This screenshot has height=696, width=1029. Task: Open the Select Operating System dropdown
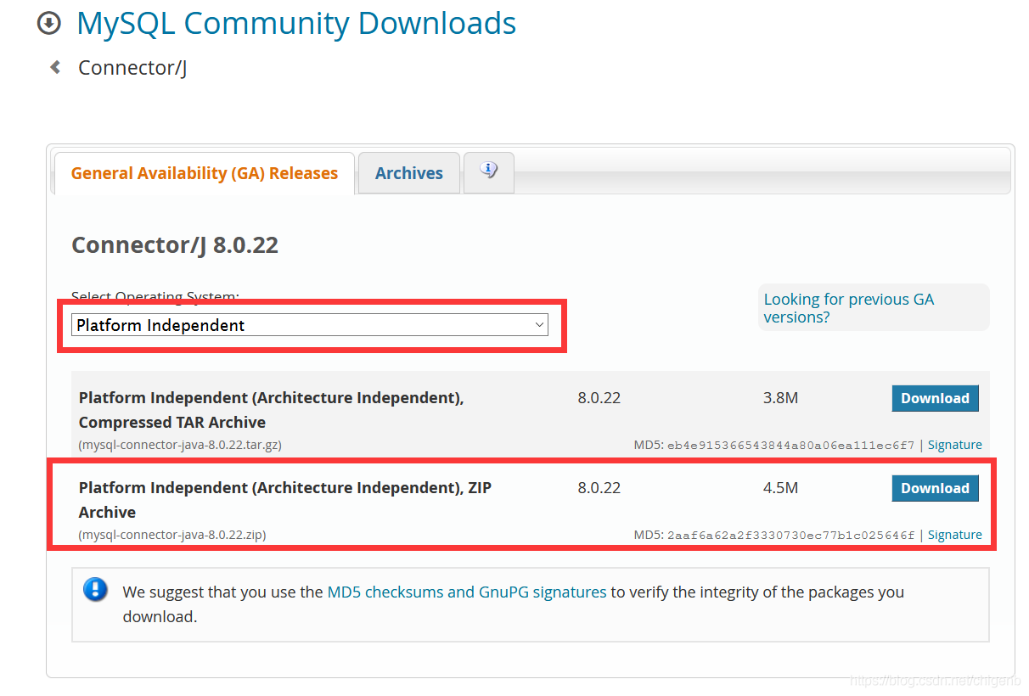click(x=310, y=325)
